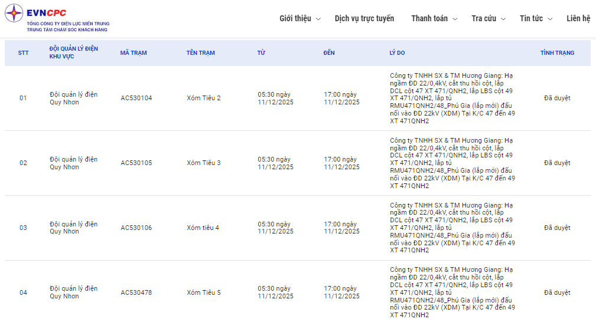This screenshot has width=596, height=319.
Task: Open the Liên hệ page
Action: pyautogui.click(x=578, y=18)
